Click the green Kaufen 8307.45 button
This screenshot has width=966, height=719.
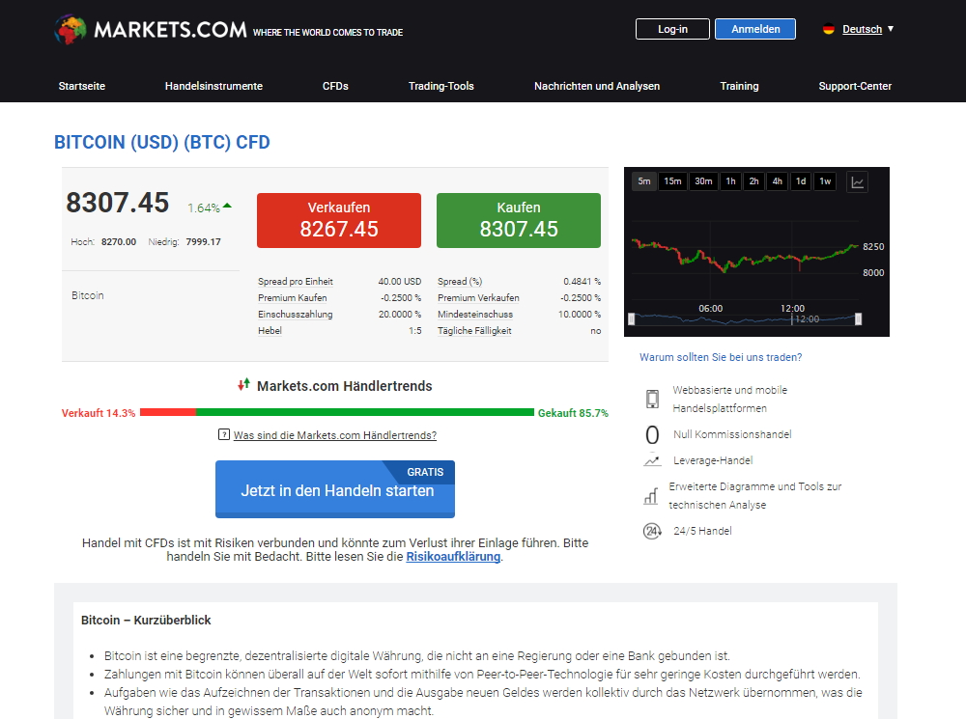click(x=519, y=220)
